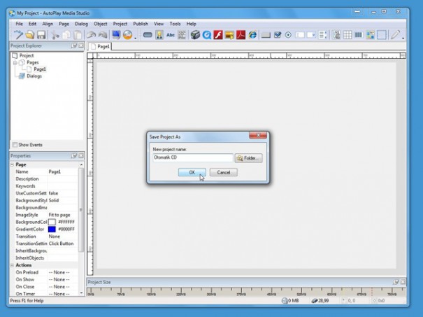The image size is (423, 317).
Task: Click the Cut scissors icon
Action: pyautogui.click(x=55, y=35)
